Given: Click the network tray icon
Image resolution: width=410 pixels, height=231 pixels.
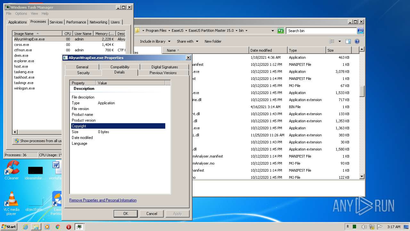Looking at the screenshot, I should [372, 227].
